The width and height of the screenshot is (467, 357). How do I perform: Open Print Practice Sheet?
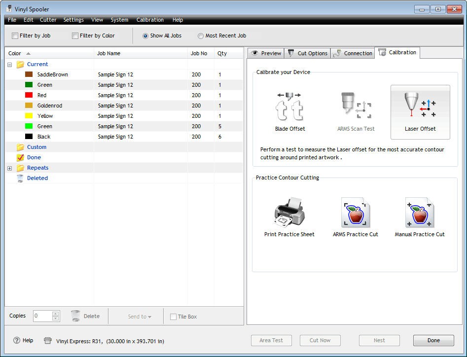(289, 212)
